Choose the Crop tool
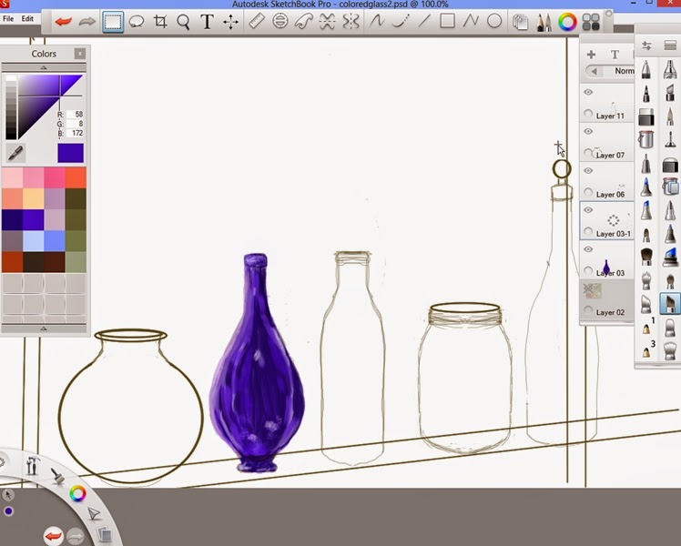This screenshot has height=546, width=681. pyautogui.click(x=160, y=21)
